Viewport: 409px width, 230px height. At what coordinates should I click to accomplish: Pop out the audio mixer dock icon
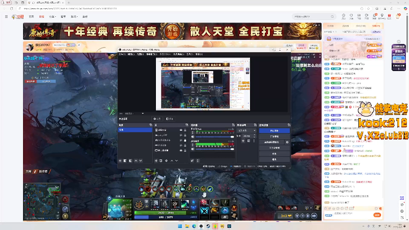tap(233, 125)
